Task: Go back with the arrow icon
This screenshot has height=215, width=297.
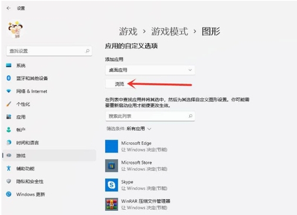Action: click(x=8, y=8)
